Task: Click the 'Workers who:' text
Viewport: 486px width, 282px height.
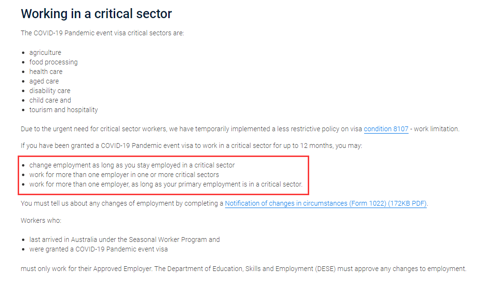Action: (41, 221)
